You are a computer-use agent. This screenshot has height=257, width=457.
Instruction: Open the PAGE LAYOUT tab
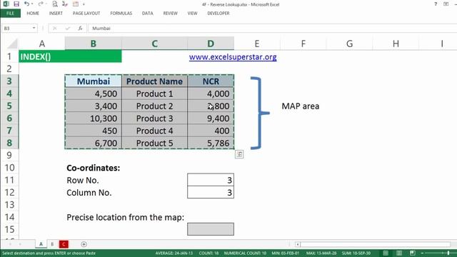[86, 14]
